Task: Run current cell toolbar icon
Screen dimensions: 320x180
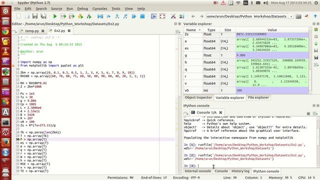Action: pyautogui.click(x=63, y=16)
